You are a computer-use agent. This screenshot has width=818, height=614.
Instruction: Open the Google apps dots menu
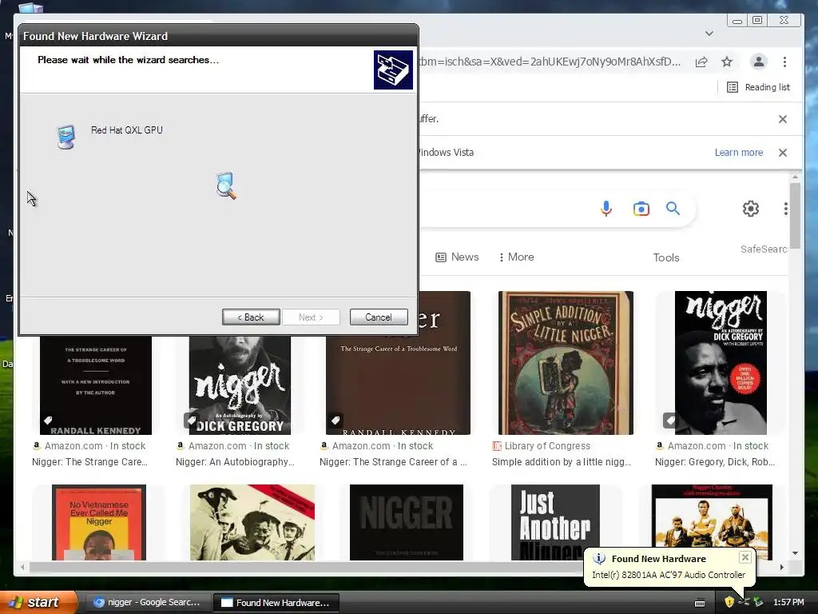[786, 209]
